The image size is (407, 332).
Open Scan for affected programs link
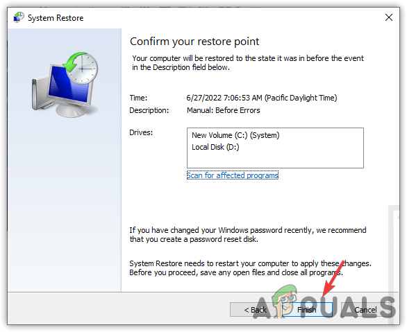point(233,175)
